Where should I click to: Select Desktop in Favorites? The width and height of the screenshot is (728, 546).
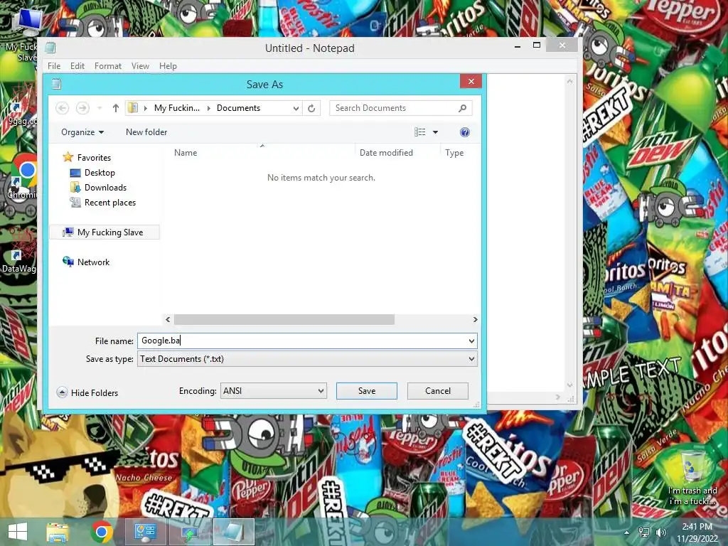coord(100,173)
